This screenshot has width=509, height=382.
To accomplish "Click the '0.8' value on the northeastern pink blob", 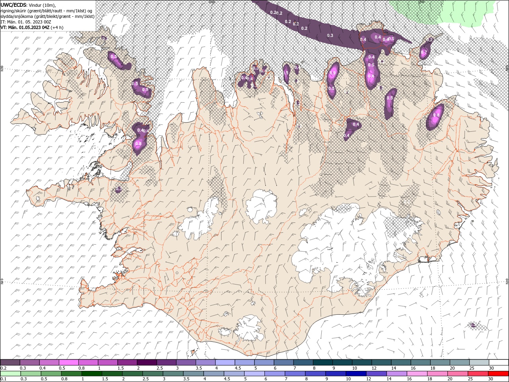I will click(436, 115).
